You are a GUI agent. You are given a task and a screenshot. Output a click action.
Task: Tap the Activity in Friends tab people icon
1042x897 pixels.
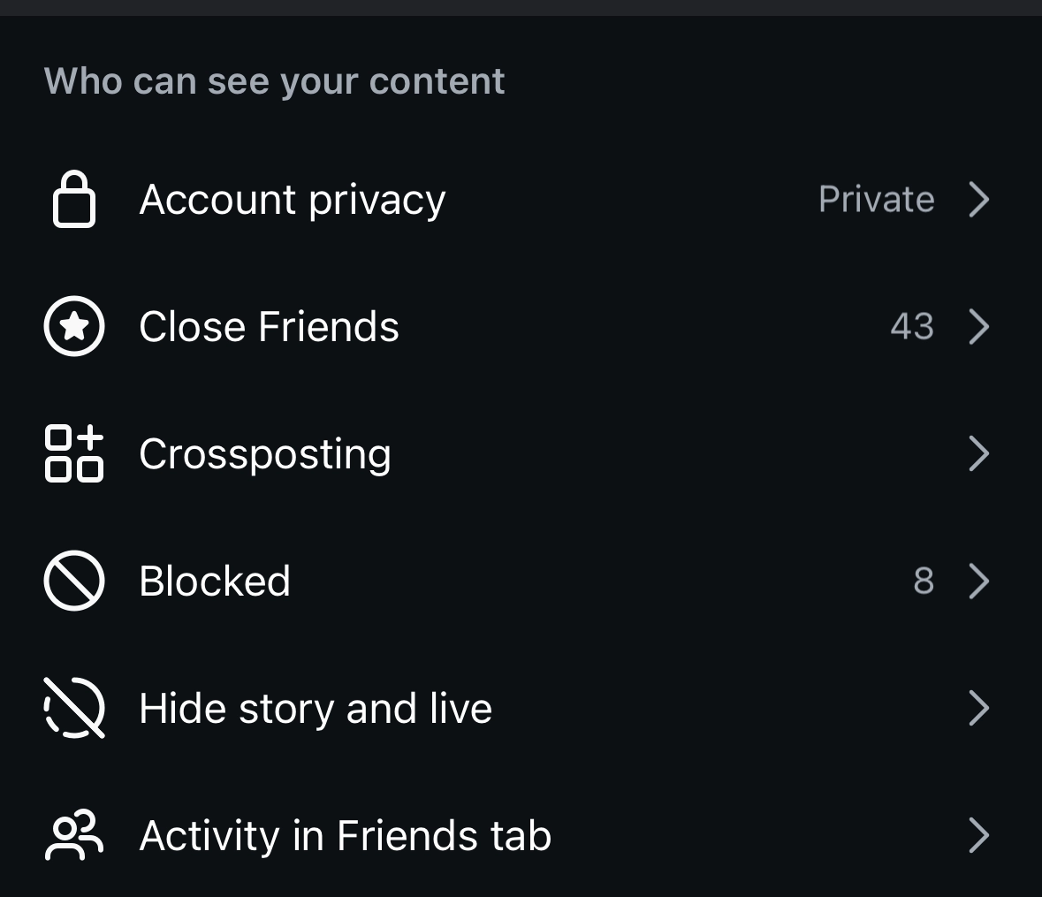pos(74,835)
